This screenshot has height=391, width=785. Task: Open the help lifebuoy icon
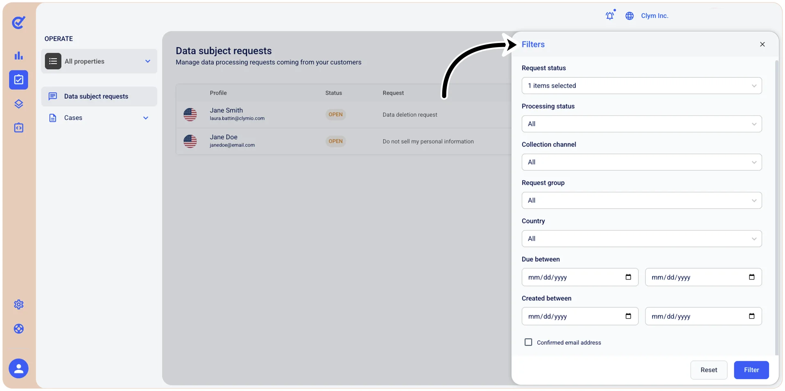[18, 329]
